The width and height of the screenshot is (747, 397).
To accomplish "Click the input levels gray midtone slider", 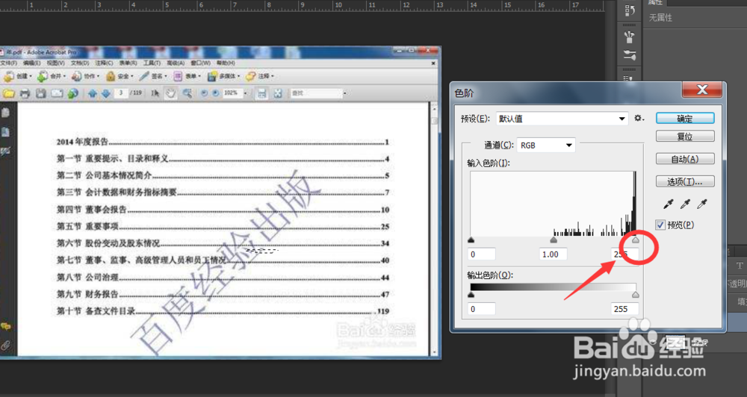I will 554,240.
